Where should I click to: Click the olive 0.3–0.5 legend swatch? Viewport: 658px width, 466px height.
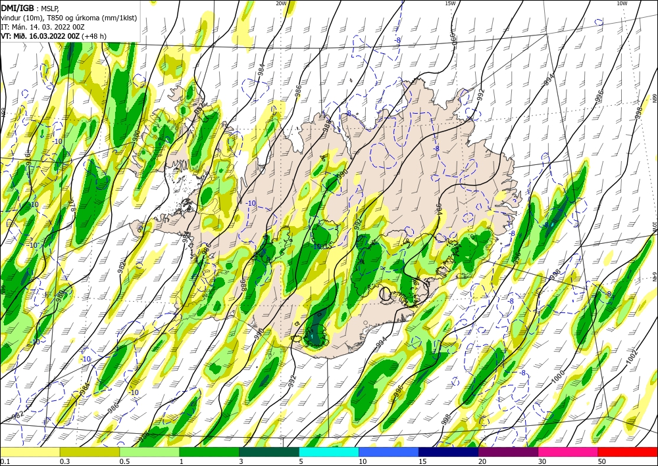(x=89, y=452)
